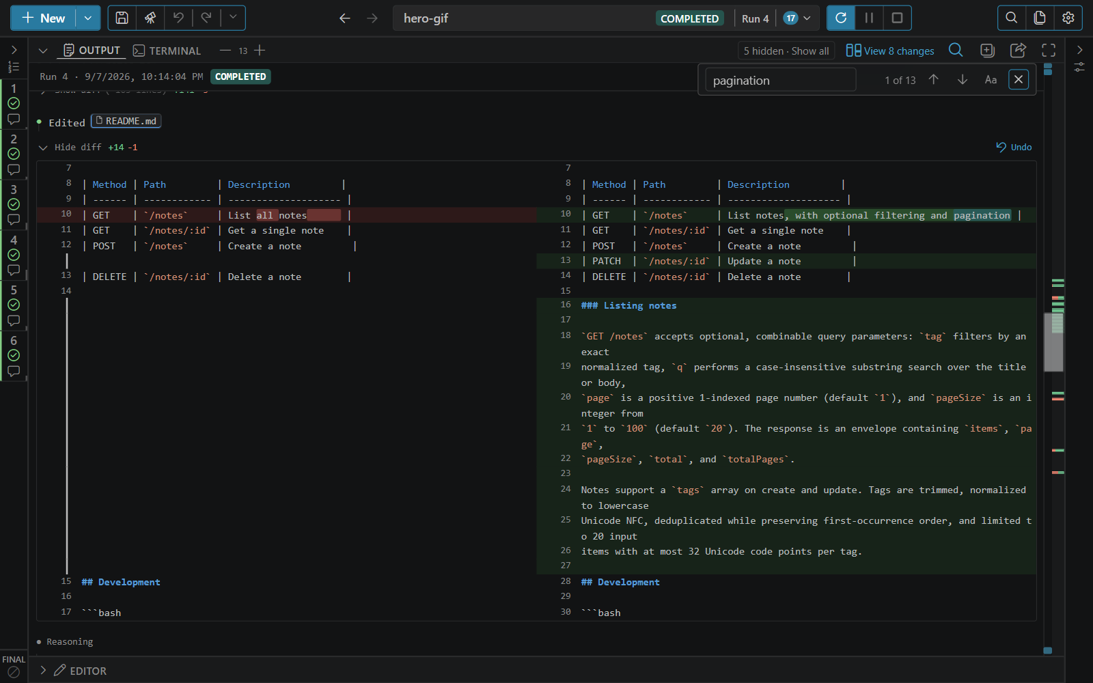Close the find bar with the X
This screenshot has width=1093, height=683.
(x=1019, y=80)
